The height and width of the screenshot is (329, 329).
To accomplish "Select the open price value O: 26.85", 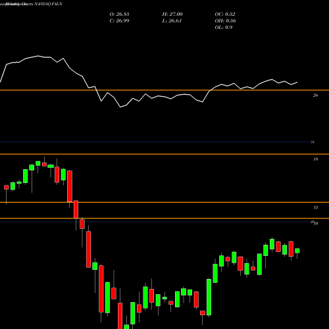I will (x=119, y=14).
